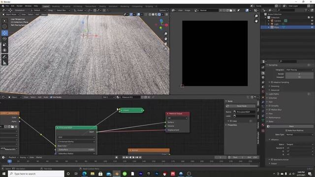Enable Adaptive Sampling checkbox
Image resolution: width=315 pixels, height=177 pixels.
[272, 82]
